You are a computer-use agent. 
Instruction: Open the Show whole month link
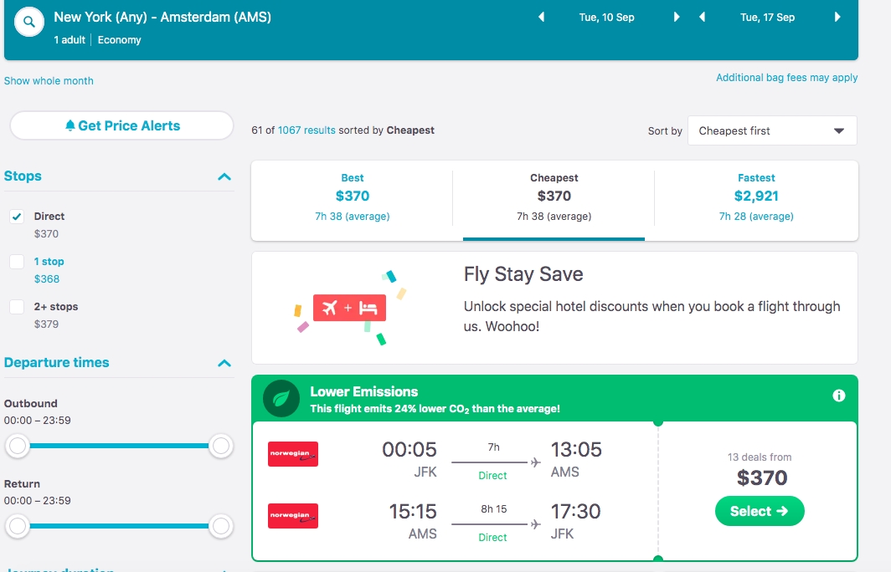click(49, 80)
